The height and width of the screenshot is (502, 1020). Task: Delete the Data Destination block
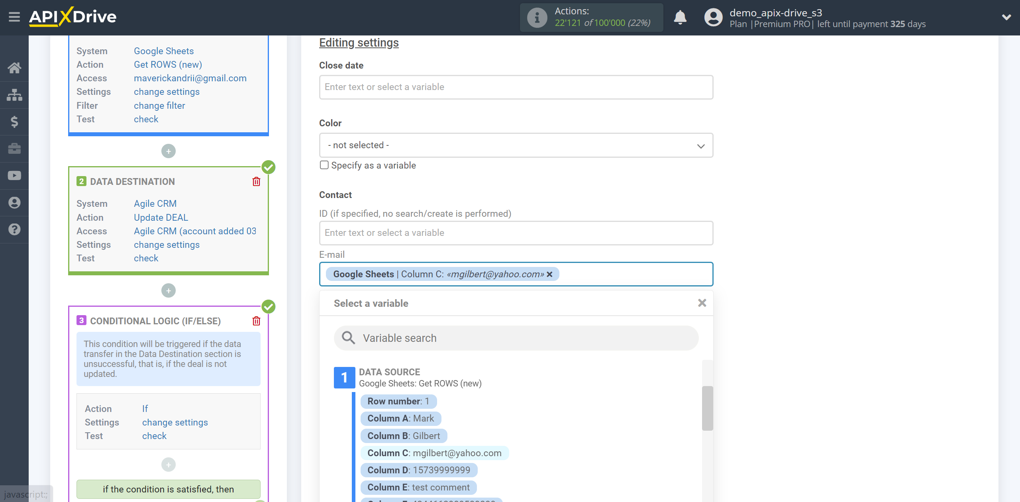(x=256, y=182)
